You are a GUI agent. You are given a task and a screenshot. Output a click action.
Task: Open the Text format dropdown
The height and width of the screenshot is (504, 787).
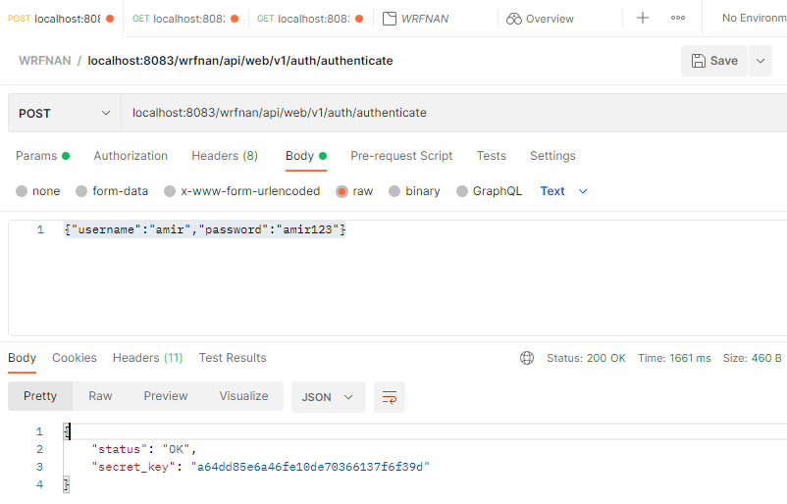pyautogui.click(x=563, y=191)
